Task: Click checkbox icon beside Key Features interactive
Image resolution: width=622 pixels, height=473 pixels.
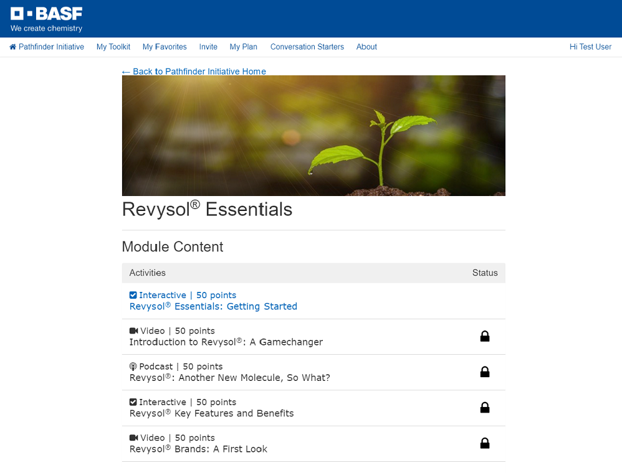Action: tap(133, 402)
